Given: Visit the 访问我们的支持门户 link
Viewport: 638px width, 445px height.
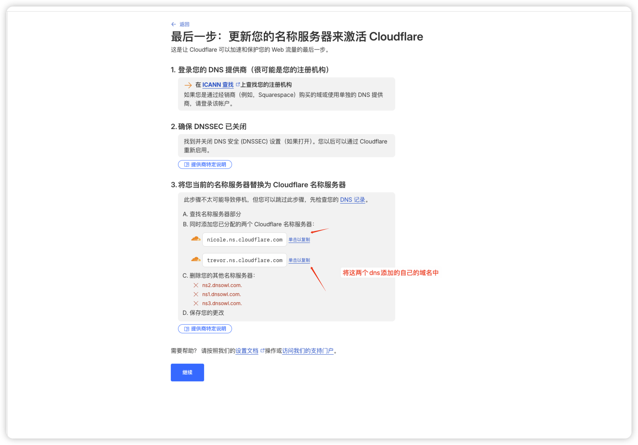Looking at the screenshot, I should (x=308, y=351).
